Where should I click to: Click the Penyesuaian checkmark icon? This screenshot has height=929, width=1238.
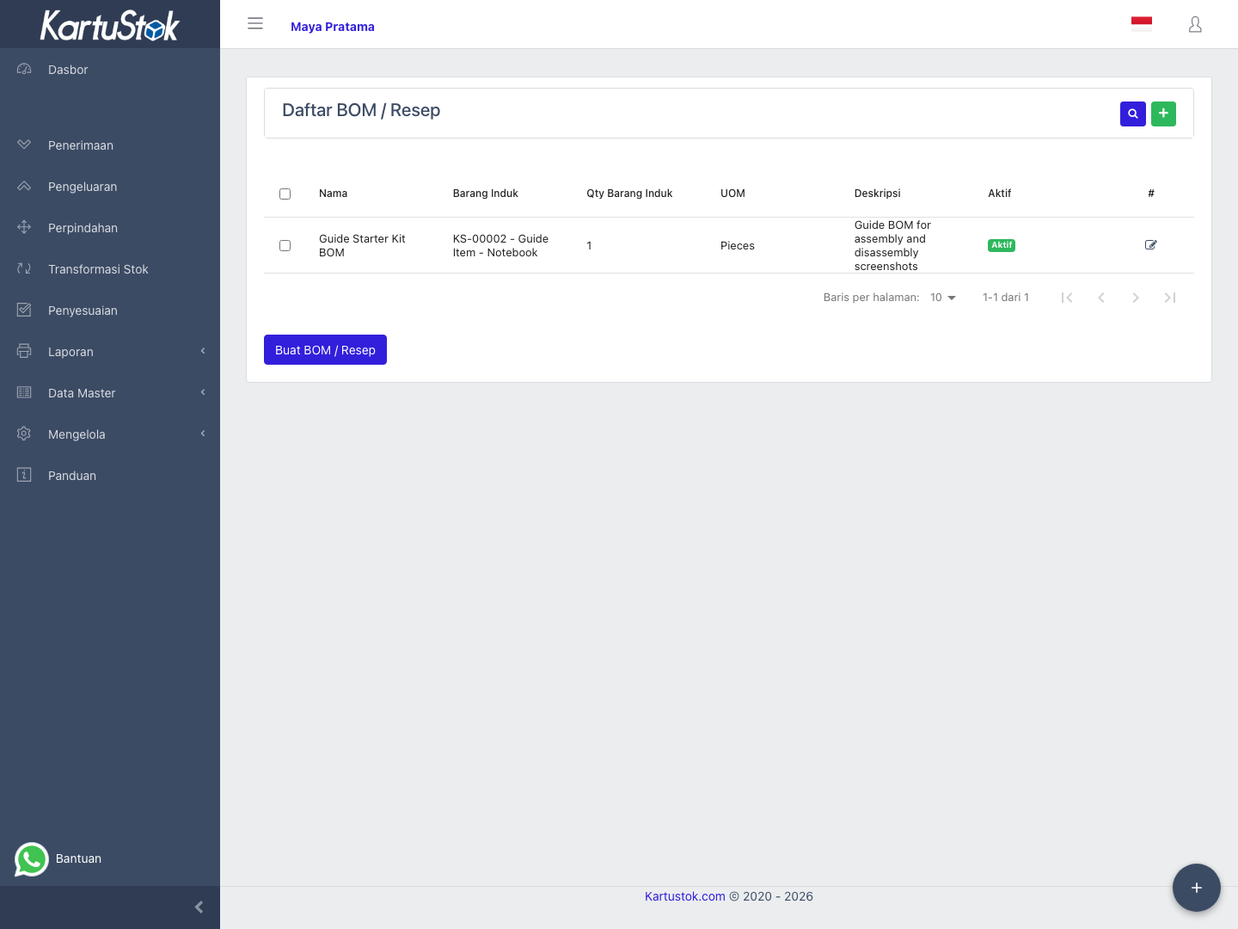pos(24,310)
